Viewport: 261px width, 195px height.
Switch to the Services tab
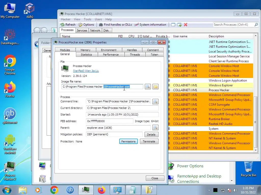coord(82,30)
